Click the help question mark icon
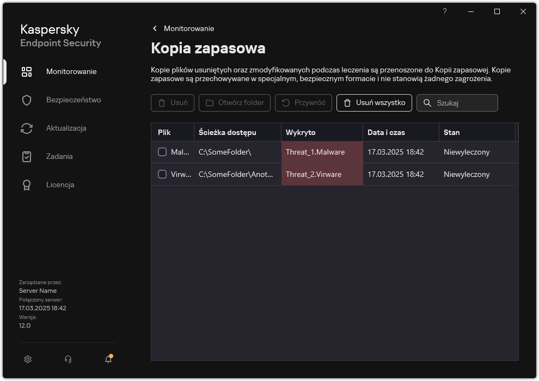 click(x=444, y=11)
